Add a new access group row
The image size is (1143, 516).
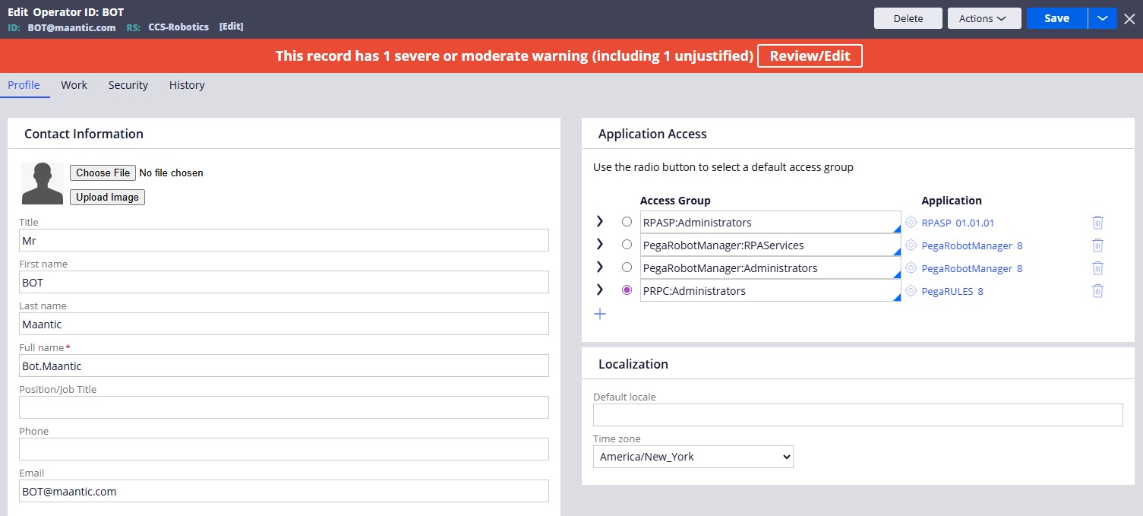[600, 314]
